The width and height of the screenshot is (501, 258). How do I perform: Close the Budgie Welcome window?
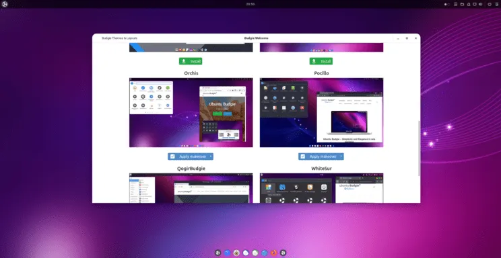pos(415,38)
